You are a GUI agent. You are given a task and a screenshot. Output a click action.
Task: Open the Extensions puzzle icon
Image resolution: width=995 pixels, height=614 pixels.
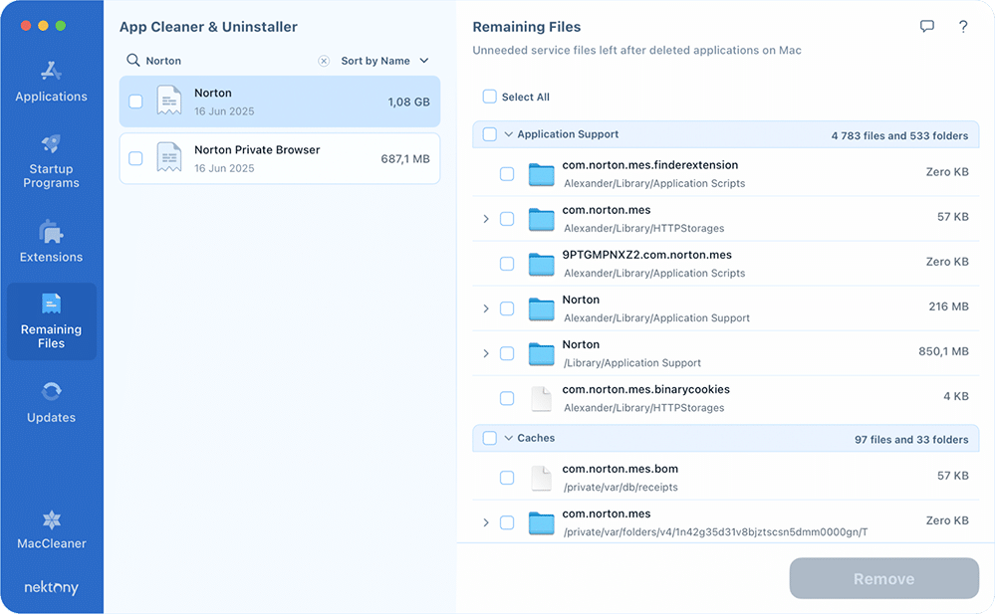(x=52, y=232)
